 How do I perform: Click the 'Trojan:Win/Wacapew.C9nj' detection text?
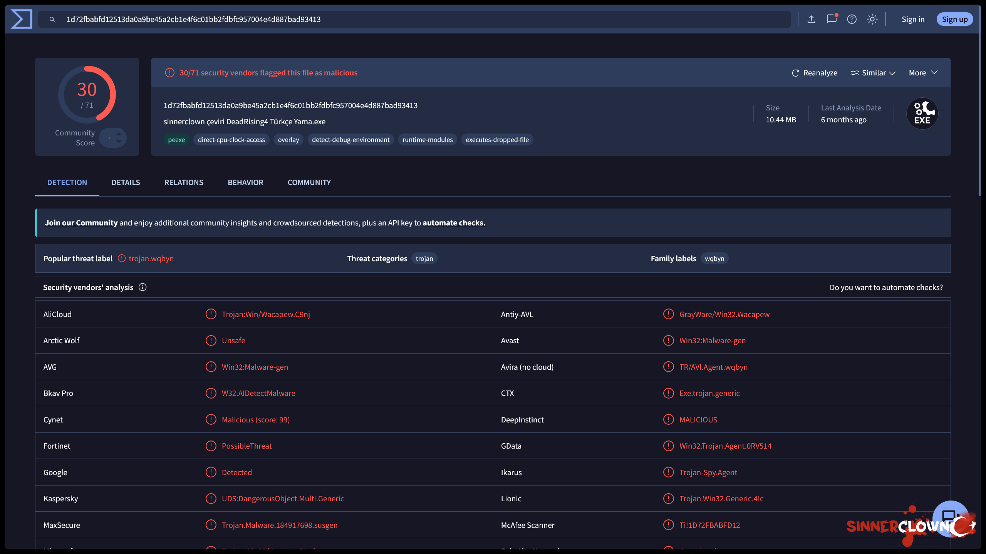pyautogui.click(x=266, y=314)
